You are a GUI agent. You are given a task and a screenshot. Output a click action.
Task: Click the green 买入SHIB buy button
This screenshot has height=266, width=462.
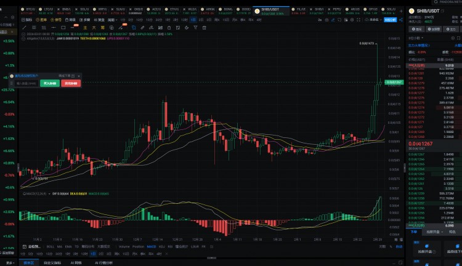pos(50,83)
